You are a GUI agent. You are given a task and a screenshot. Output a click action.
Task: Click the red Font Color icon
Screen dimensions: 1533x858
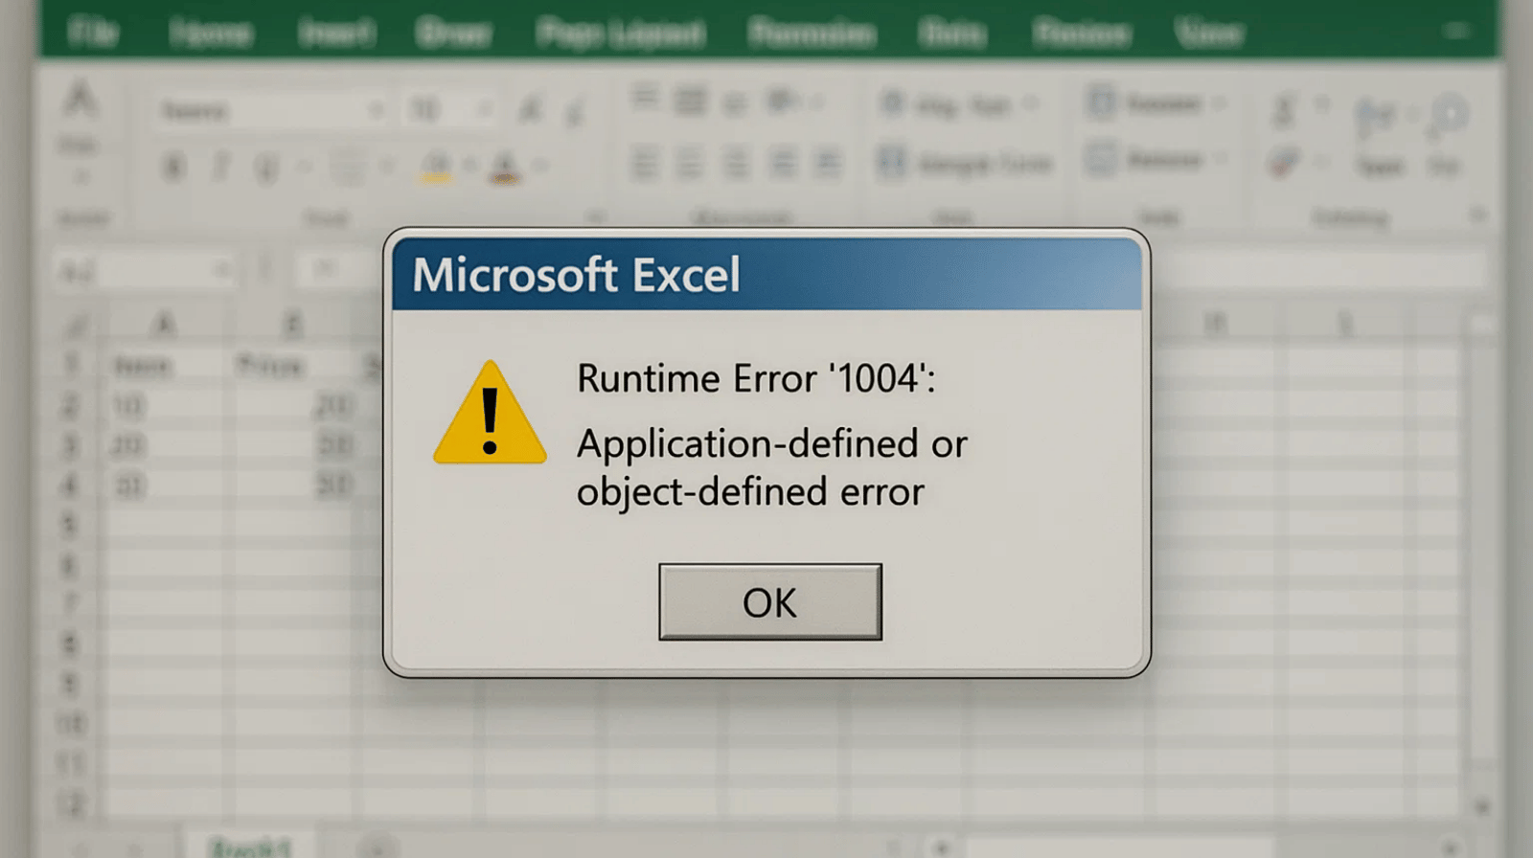(504, 168)
